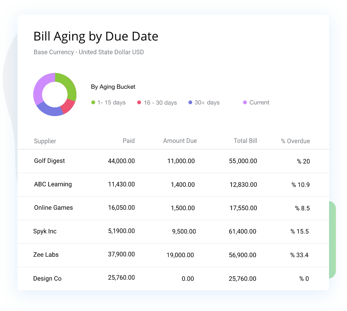Click Zee Labs amount due 19,000.00
Image resolution: width=347 pixels, height=311 pixels.
click(x=180, y=255)
